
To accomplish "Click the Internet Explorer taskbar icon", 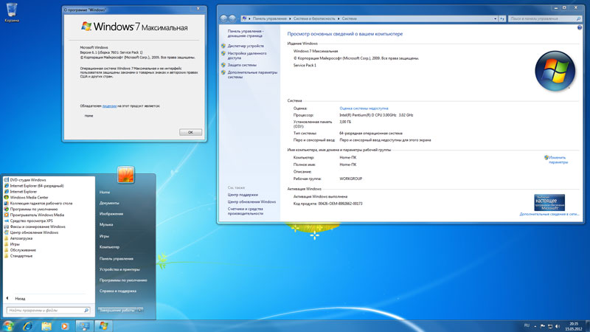I will [28, 325].
